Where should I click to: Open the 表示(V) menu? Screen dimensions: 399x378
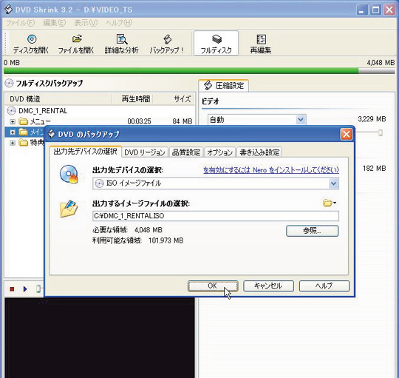[86, 23]
